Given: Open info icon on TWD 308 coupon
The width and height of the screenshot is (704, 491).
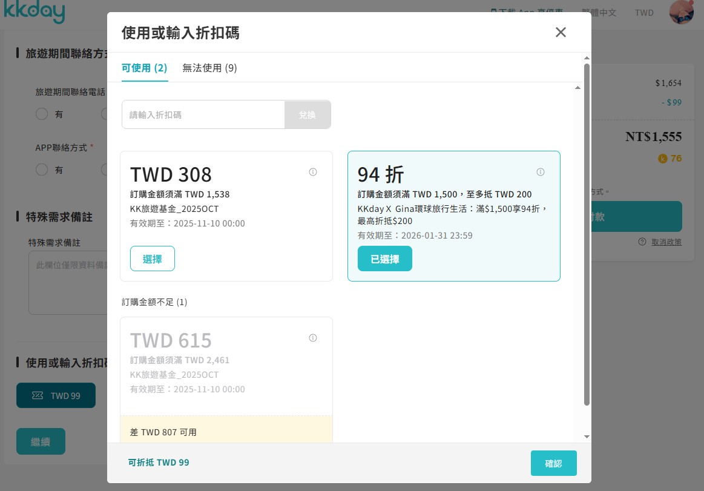Looking at the screenshot, I should [x=313, y=172].
